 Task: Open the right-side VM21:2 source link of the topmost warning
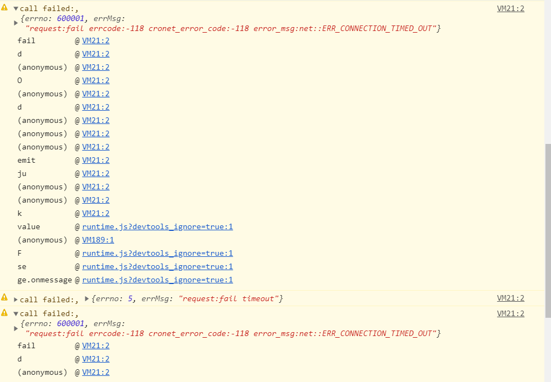pos(511,8)
